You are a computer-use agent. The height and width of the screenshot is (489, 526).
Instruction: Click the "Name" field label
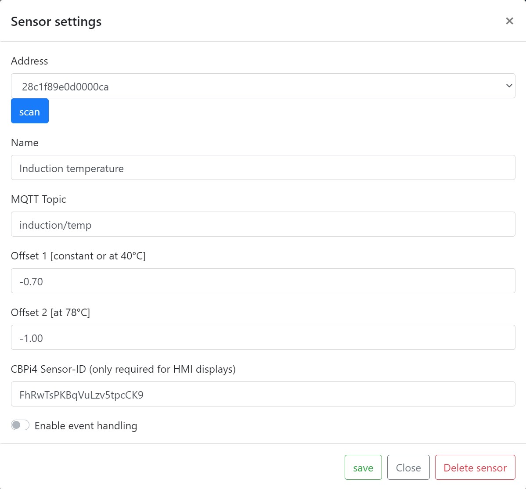tap(25, 143)
